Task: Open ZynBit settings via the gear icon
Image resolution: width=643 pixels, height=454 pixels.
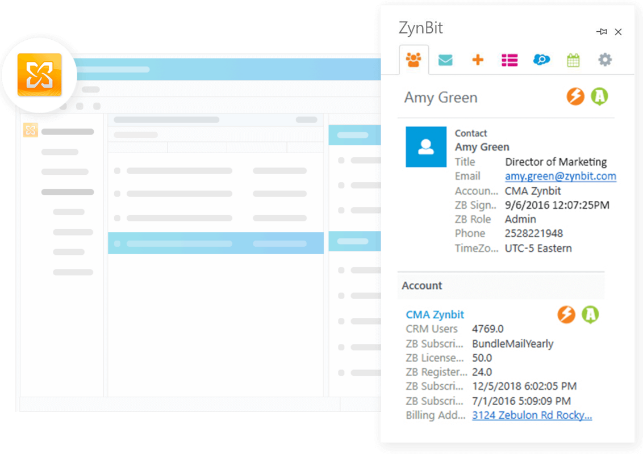Action: coord(604,60)
